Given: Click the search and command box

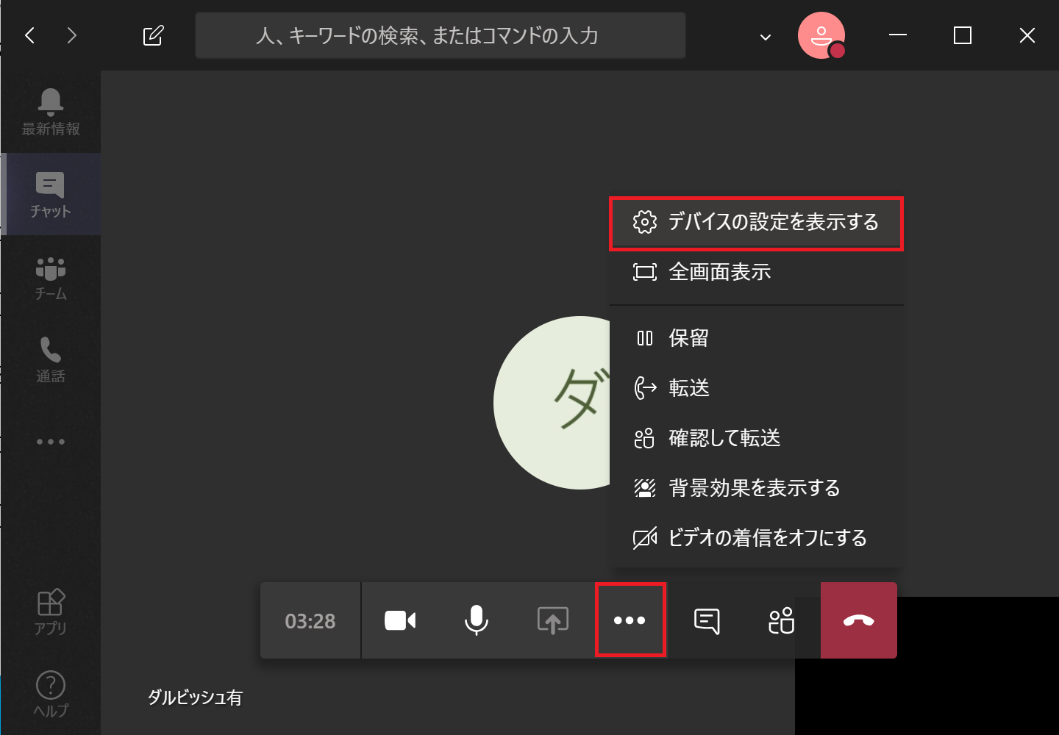Looking at the screenshot, I should 441,35.
